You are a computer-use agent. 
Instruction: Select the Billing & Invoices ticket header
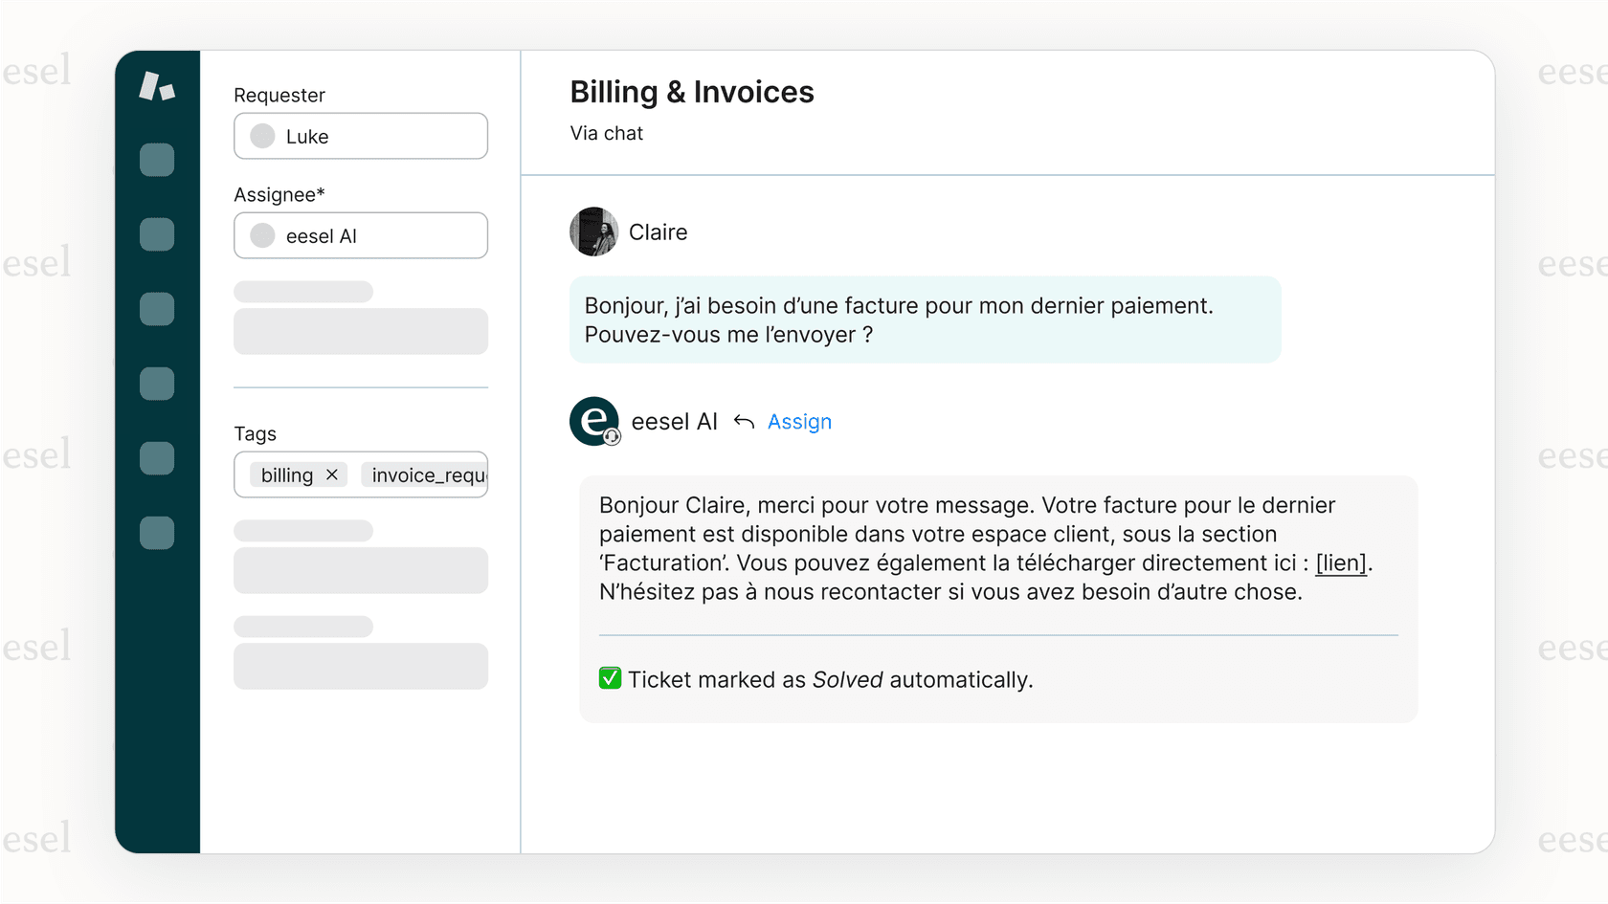pyautogui.click(x=691, y=92)
